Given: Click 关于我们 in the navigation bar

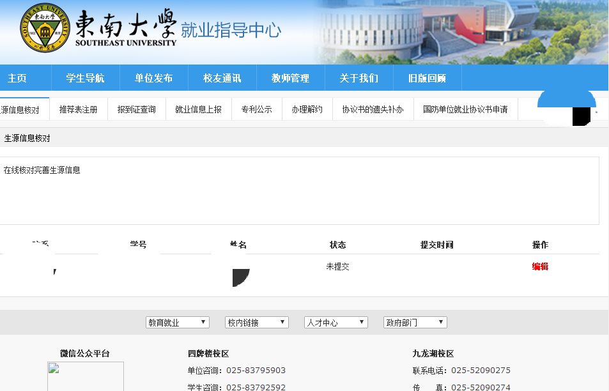Looking at the screenshot, I should pos(358,78).
